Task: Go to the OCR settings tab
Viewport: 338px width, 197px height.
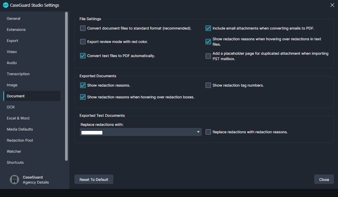Action: (x=11, y=107)
